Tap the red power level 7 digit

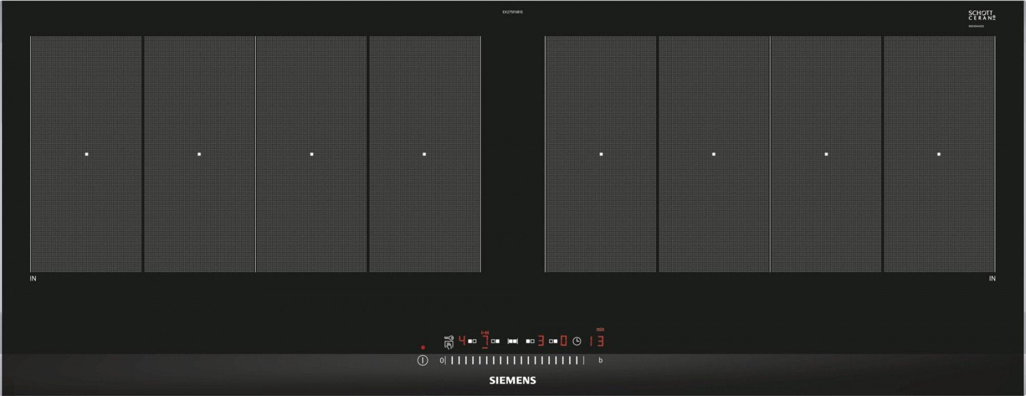click(485, 341)
